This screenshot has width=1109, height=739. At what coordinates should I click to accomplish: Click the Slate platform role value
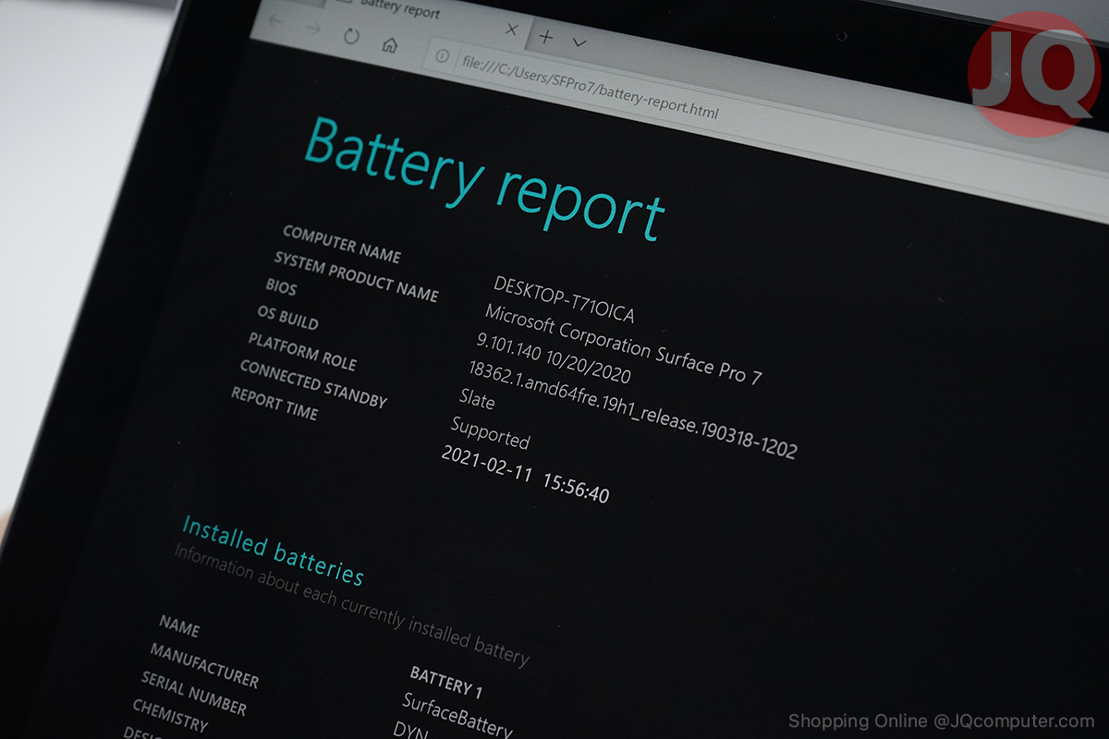coord(477,399)
